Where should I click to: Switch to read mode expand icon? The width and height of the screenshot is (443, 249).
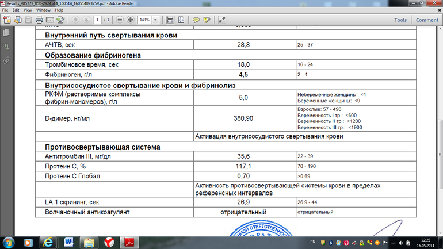click(x=221, y=20)
